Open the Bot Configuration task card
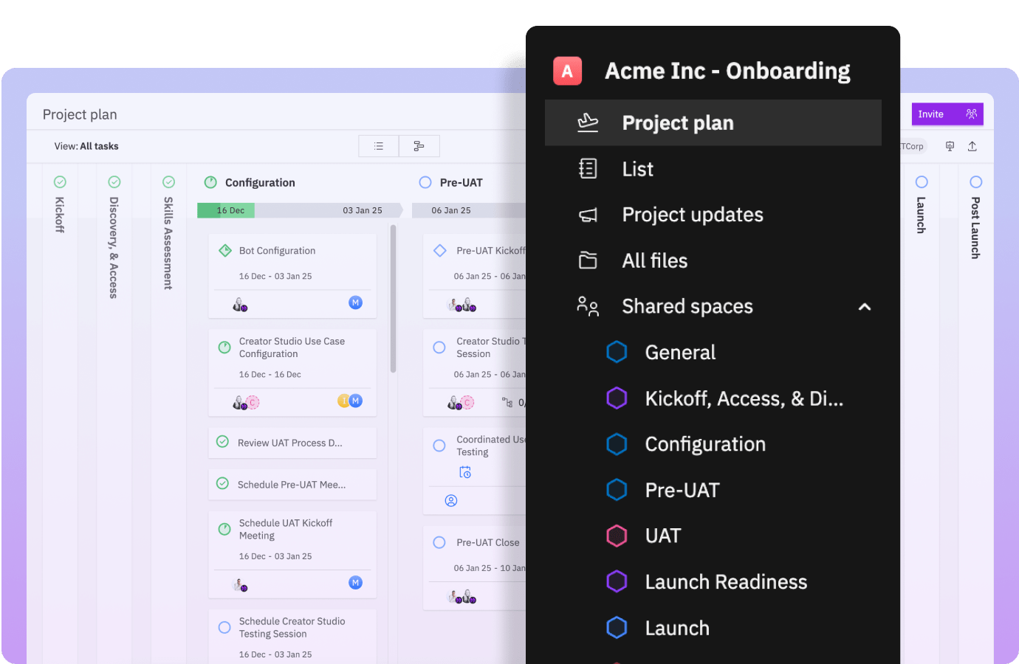Image resolution: width=1019 pixels, height=664 pixels. click(292, 276)
